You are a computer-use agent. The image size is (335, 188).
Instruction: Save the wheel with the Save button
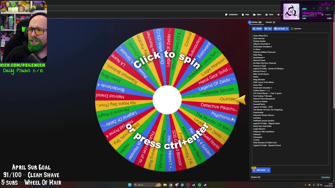click(269, 15)
